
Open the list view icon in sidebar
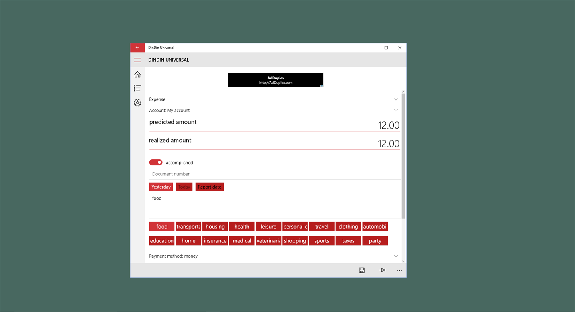click(x=137, y=88)
